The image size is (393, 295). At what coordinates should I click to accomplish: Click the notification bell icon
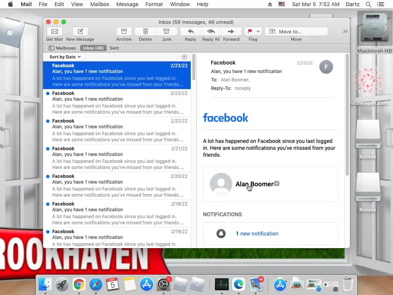coord(221,234)
